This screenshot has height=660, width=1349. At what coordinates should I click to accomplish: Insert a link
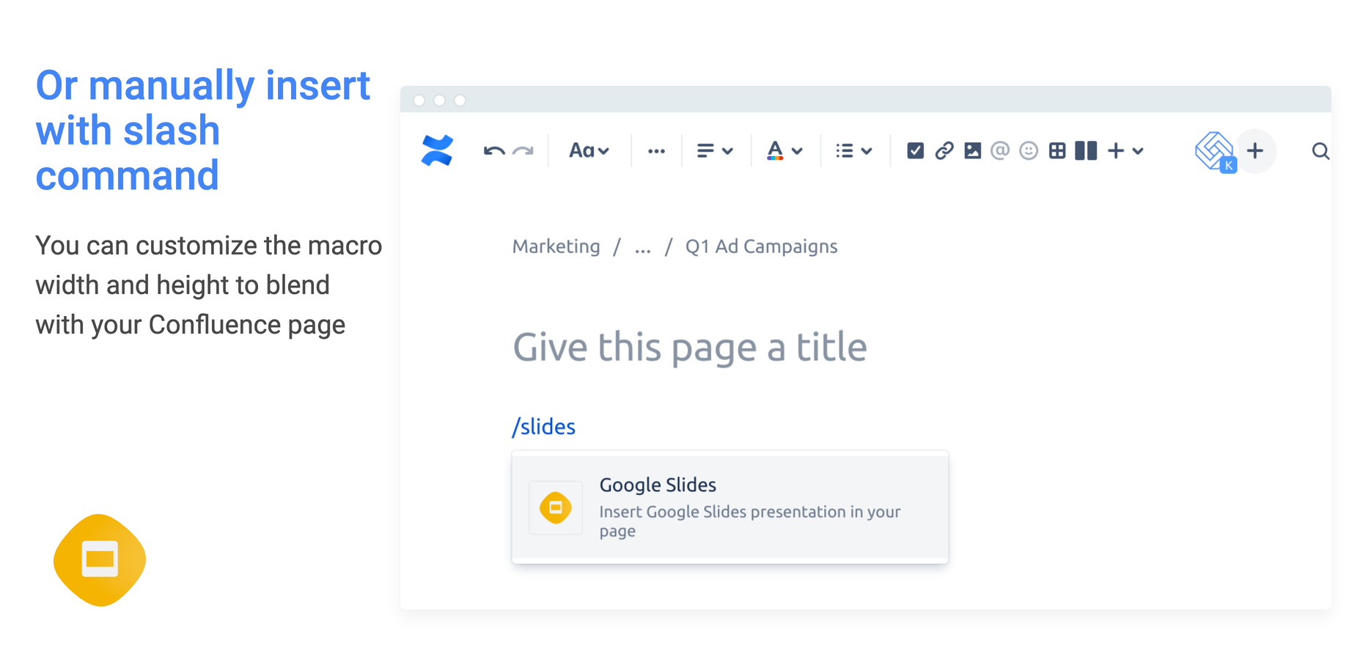(x=944, y=151)
